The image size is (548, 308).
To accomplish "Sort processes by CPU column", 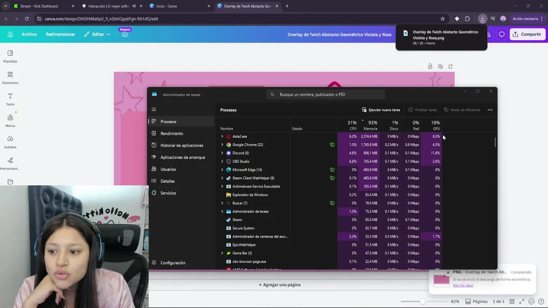I will click(348, 125).
